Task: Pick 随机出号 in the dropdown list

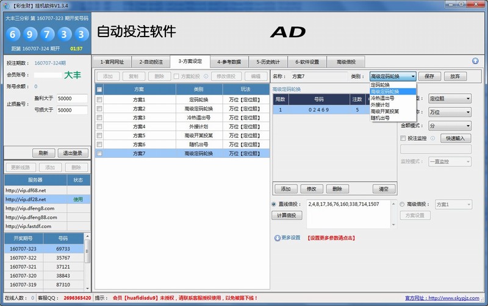Action: point(381,118)
